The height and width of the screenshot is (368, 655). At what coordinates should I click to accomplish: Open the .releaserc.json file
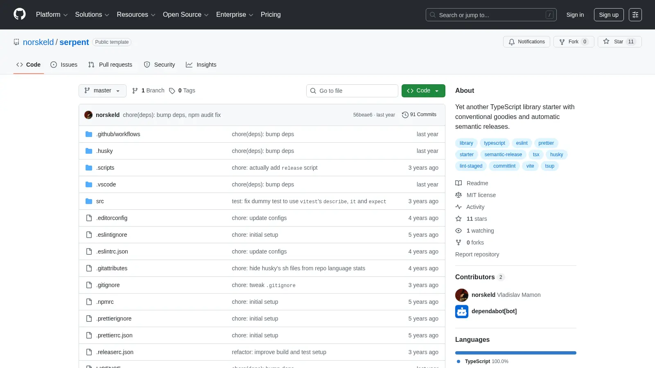[115, 352]
